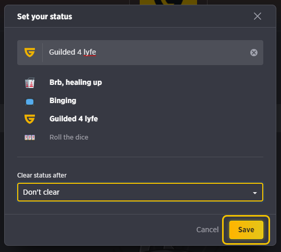
Task: Expand clear-status options via the dropdown arrow
Action: pos(254,193)
